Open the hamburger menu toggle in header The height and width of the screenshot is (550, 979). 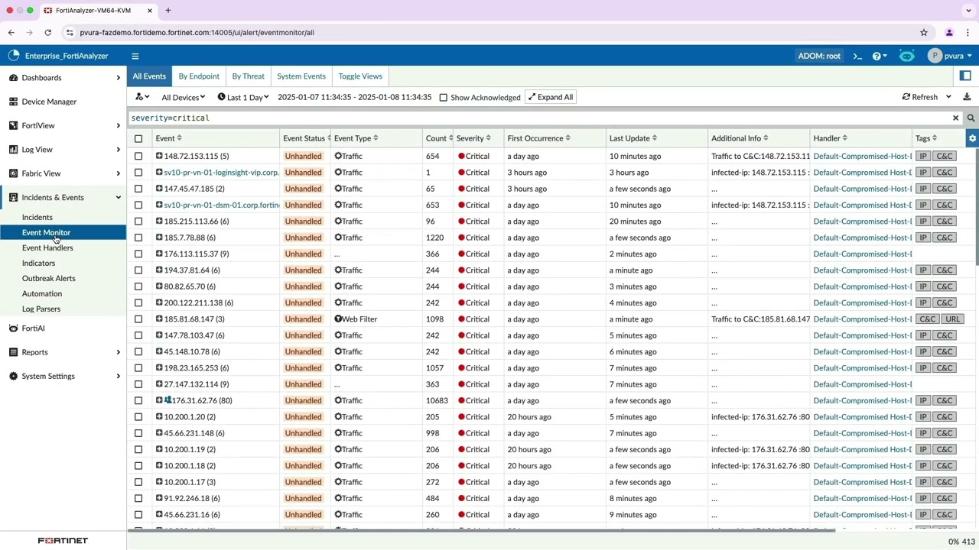(135, 56)
